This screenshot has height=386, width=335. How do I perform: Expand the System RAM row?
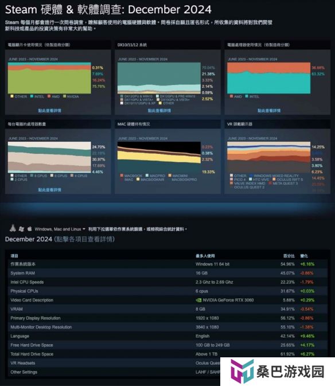point(167,273)
